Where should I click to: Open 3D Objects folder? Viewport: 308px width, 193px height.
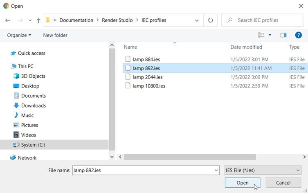pyautogui.click(x=33, y=76)
